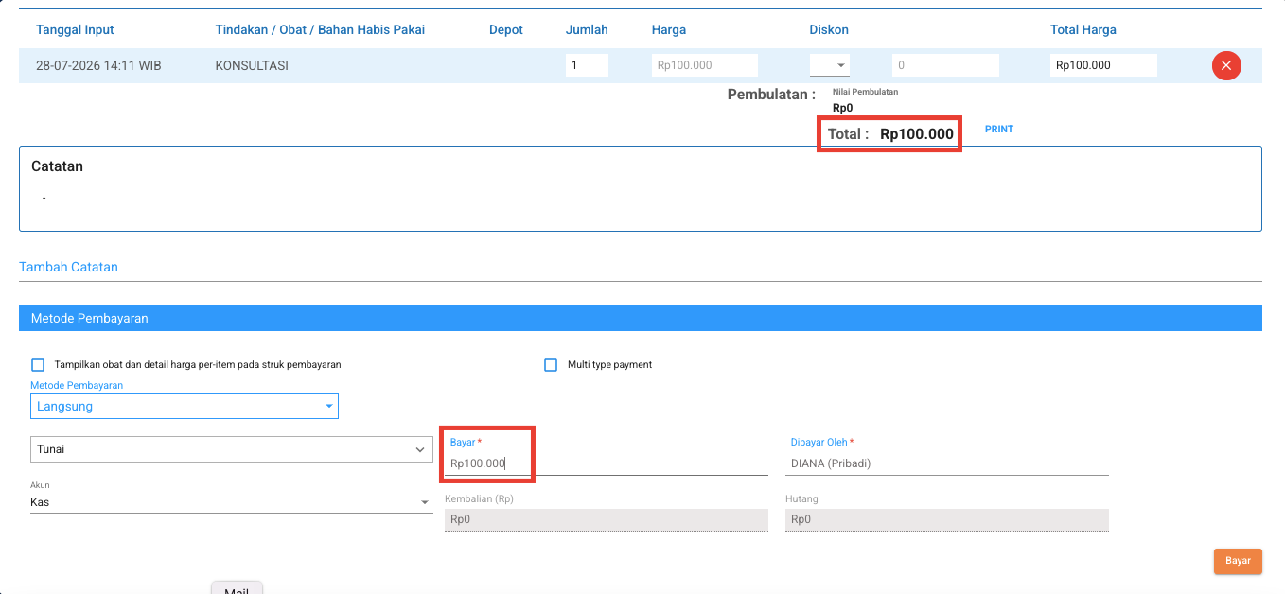Click the Kembalian (Rp) field
This screenshot has height=594, width=1285.
606,519
